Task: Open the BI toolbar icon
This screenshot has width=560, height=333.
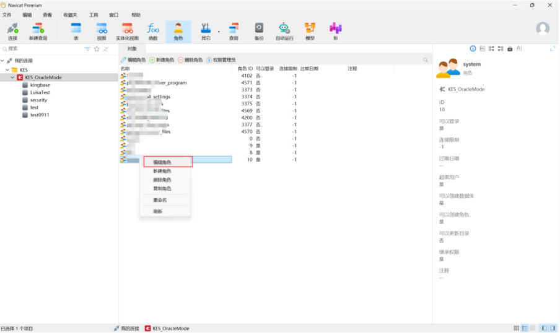Action: click(335, 31)
